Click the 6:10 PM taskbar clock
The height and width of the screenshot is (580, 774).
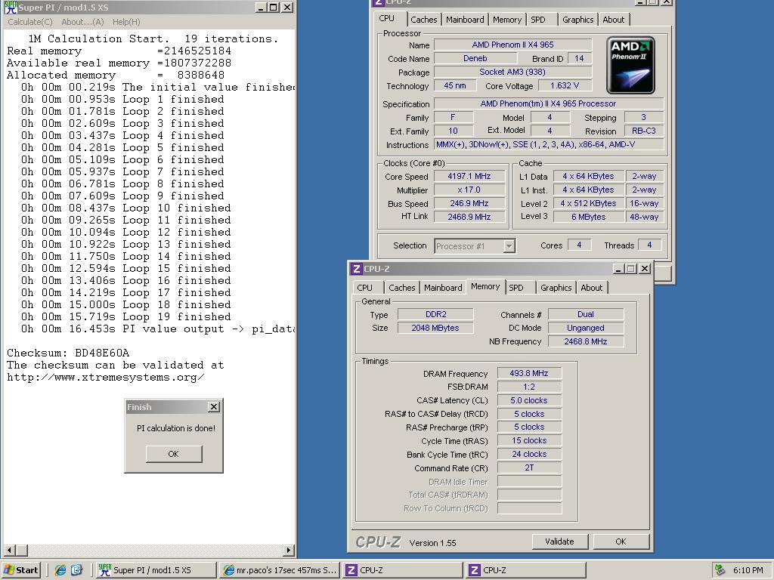pos(748,570)
